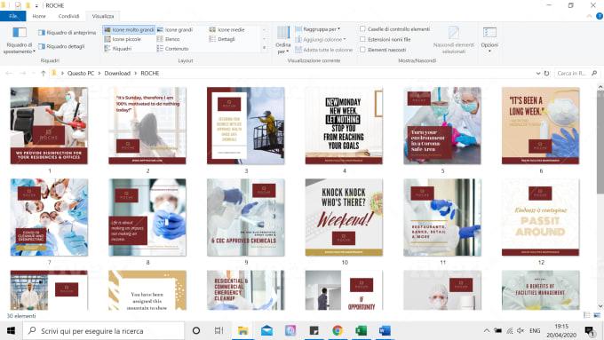
Task: Select thumbnail 1 disinfection image
Action: pyautogui.click(x=49, y=125)
